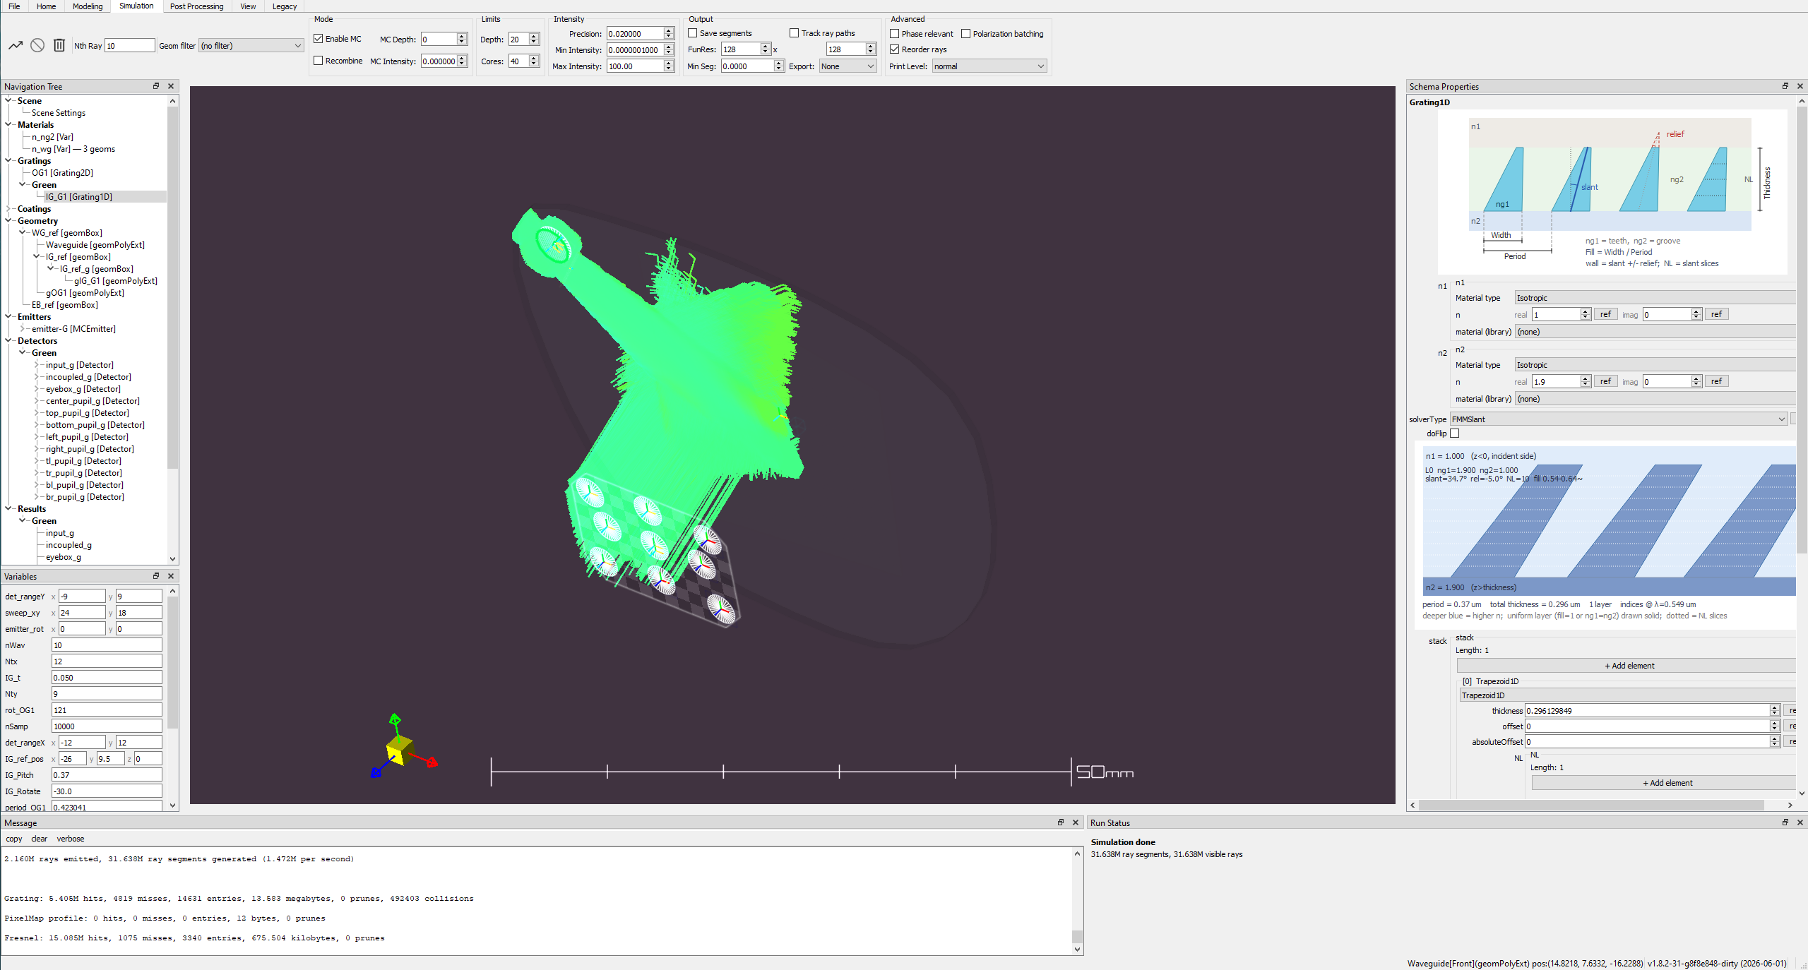Screen dimensions: 1808x970
Task: Collapse the Detectors tree node
Action: [x=8, y=340]
